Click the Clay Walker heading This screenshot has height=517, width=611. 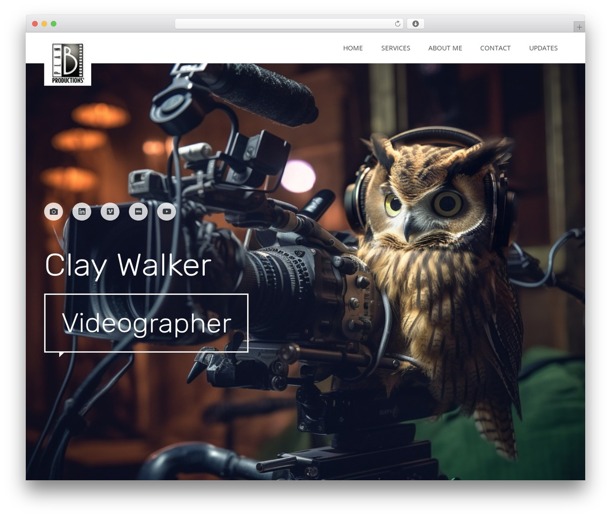(128, 265)
